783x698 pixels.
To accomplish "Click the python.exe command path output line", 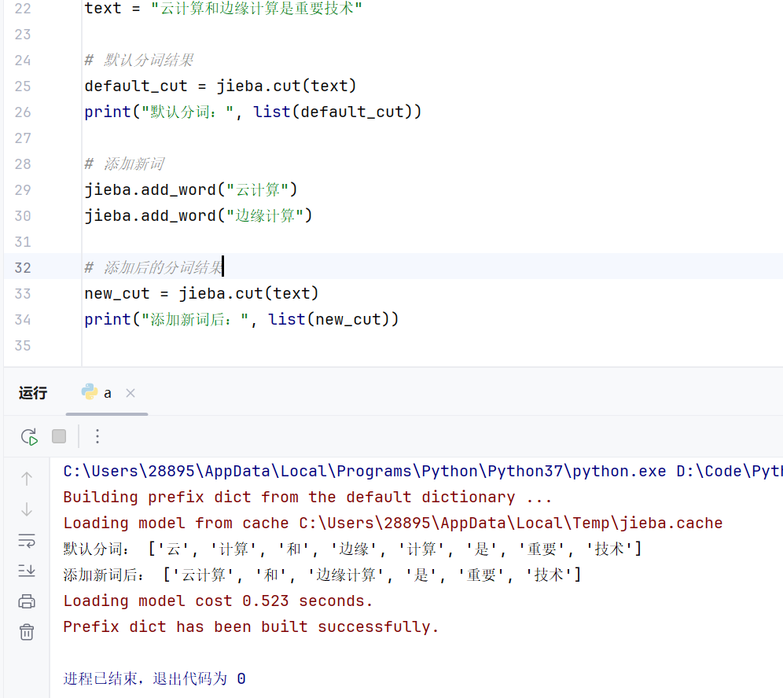I will [422, 472].
